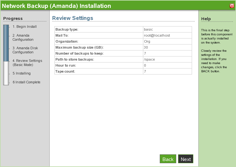Select step 4. Review Settings (Basic Mode)
This screenshot has width=236, height=167.
click(27, 63)
